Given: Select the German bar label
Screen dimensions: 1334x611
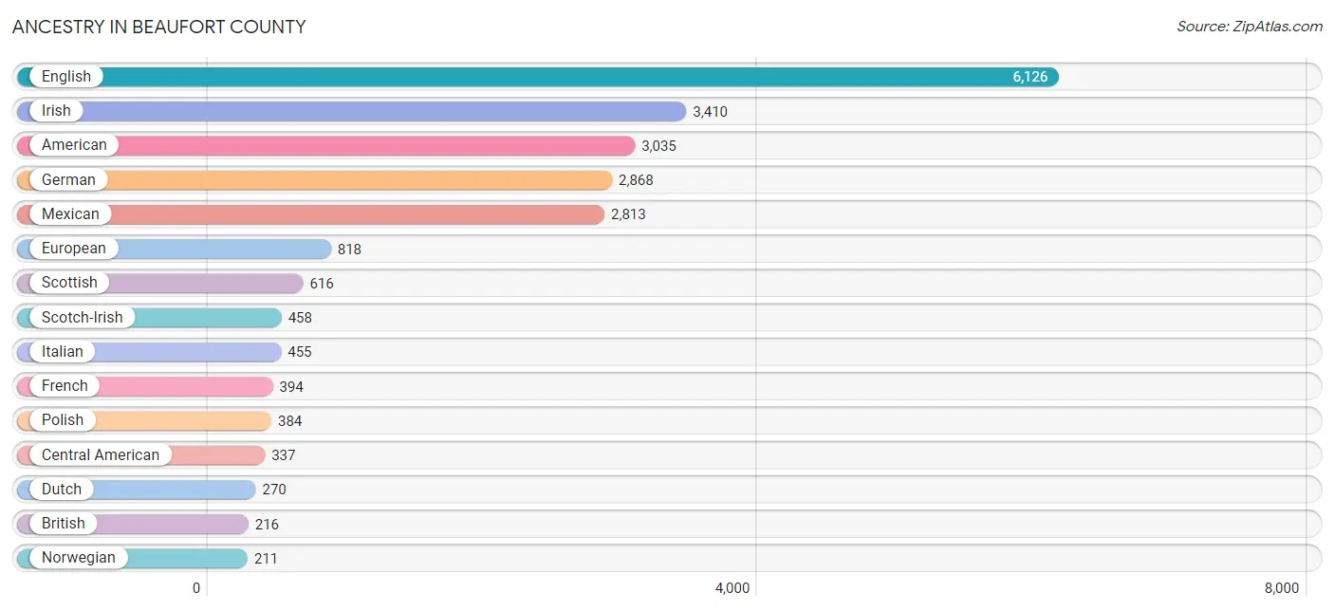Looking at the screenshot, I should (68, 179).
